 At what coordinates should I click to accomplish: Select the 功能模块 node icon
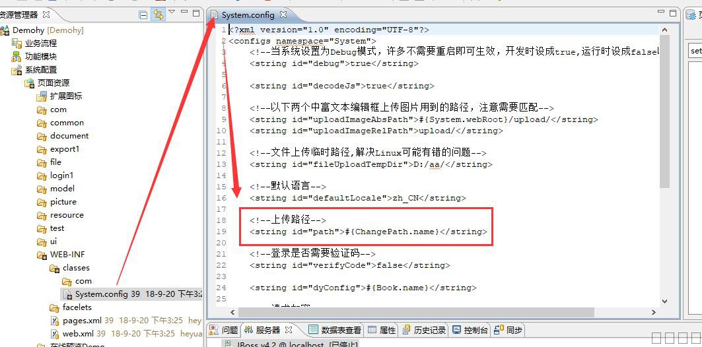click(17, 57)
